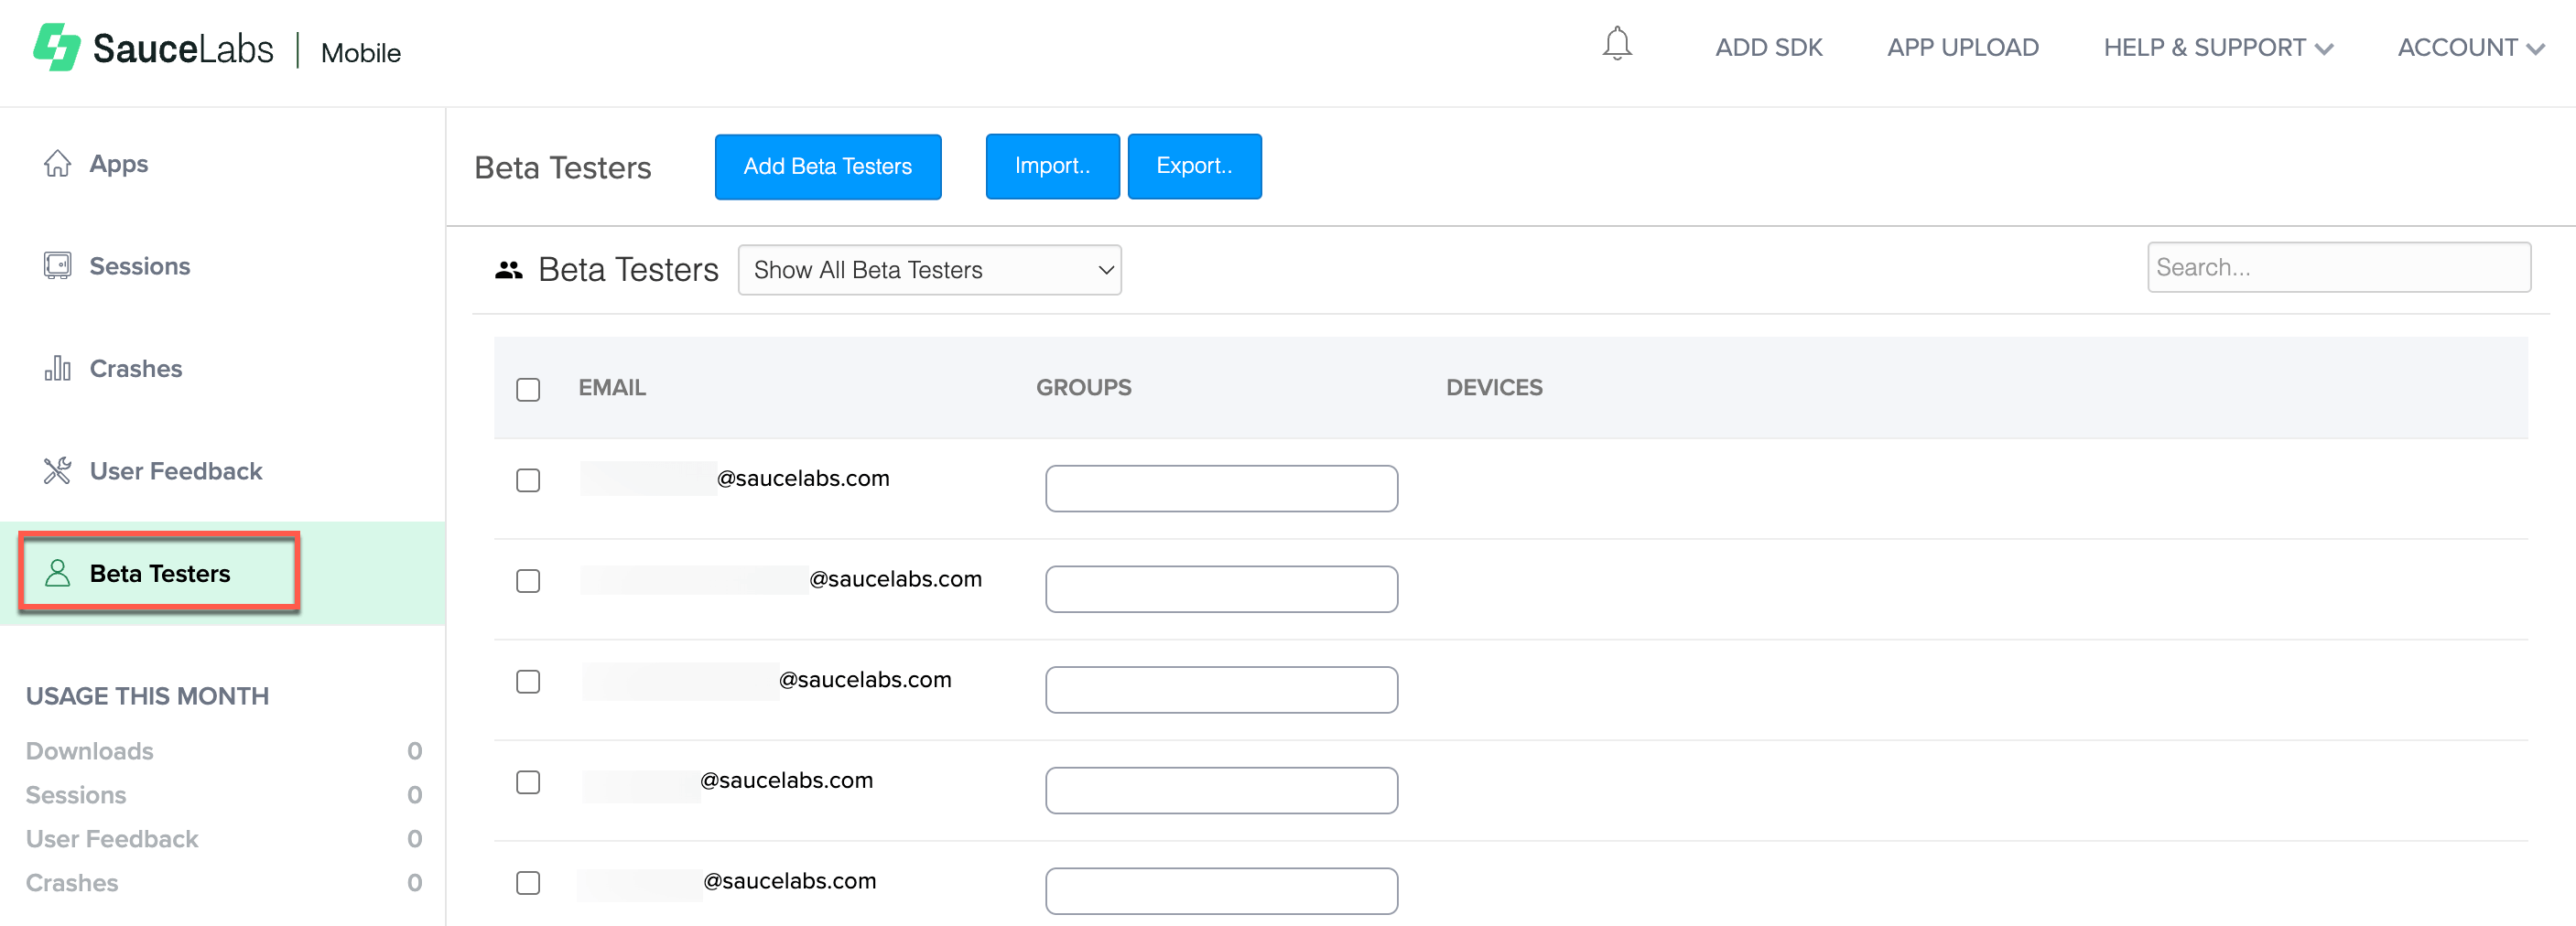This screenshot has width=2576, height=926.
Task: Click the group icon beside Beta Testers heading
Action: 508,270
